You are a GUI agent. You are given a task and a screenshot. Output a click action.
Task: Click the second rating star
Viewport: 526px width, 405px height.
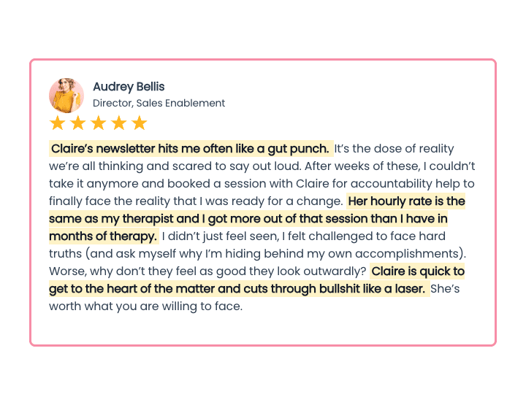pyautogui.click(x=78, y=123)
